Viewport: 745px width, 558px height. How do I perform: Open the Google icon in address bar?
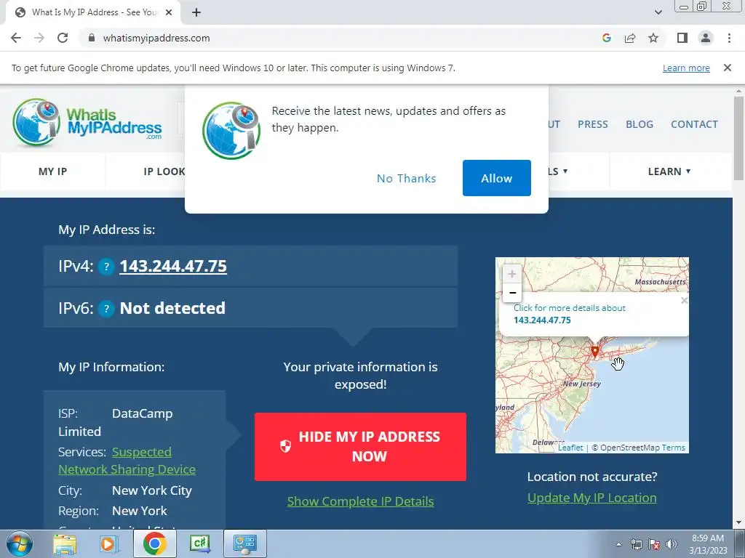[606, 38]
